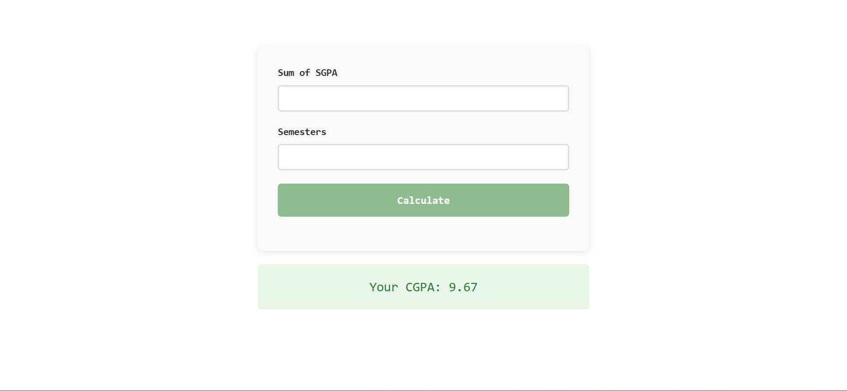Click inside the Sum of SGPA input field
Image resolution: width=847 pixels, height=391 pixels.
click(423, 98)
